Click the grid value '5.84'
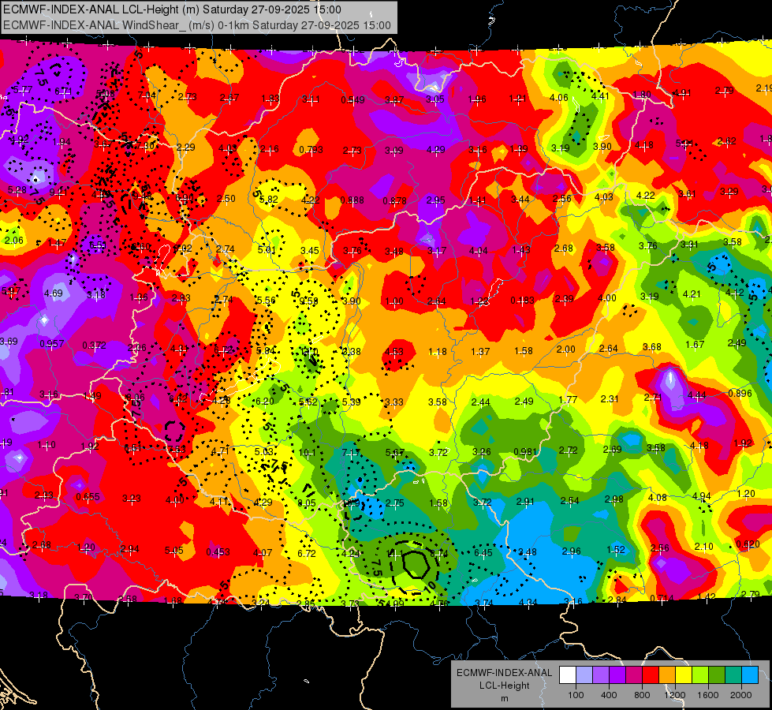This screenshot has height=710, width=772. point(266,351)
